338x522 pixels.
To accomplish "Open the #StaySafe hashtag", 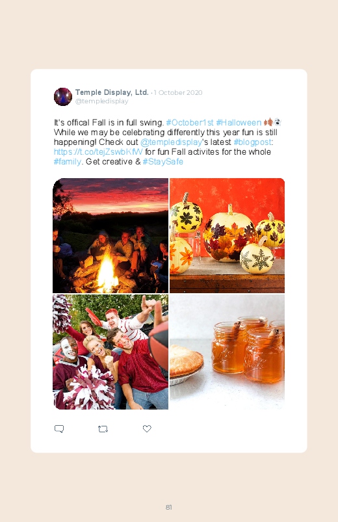I will [163, 161].
